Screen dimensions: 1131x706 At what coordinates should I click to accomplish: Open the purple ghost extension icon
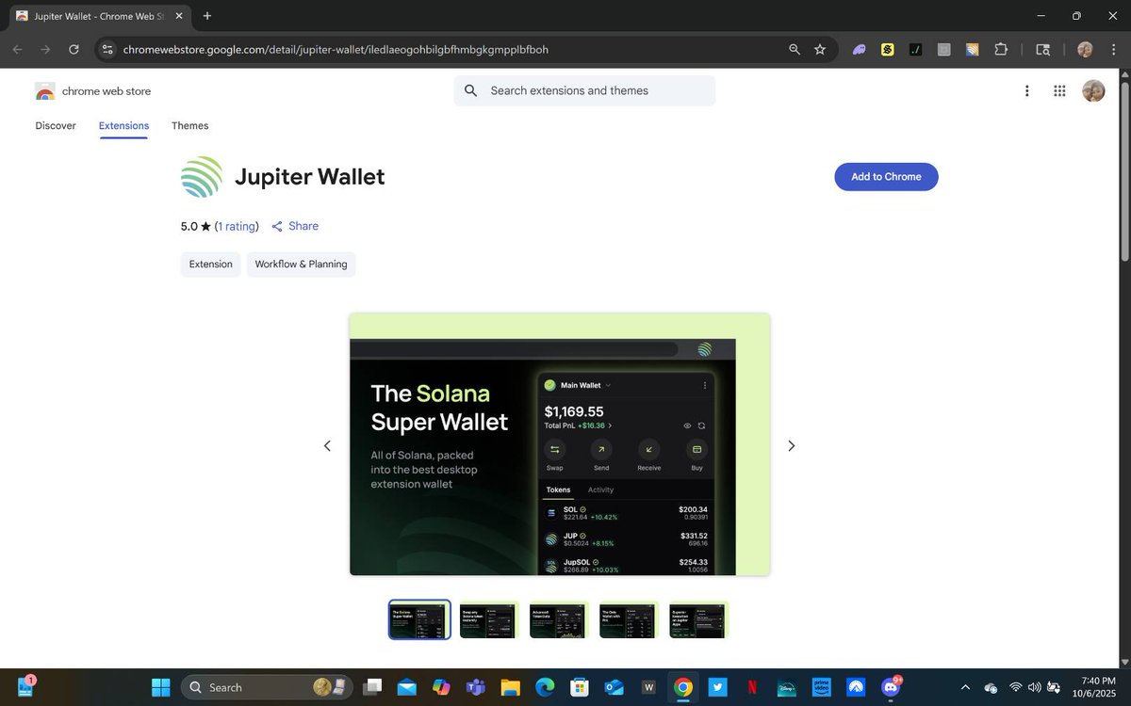tap(860, 49)
